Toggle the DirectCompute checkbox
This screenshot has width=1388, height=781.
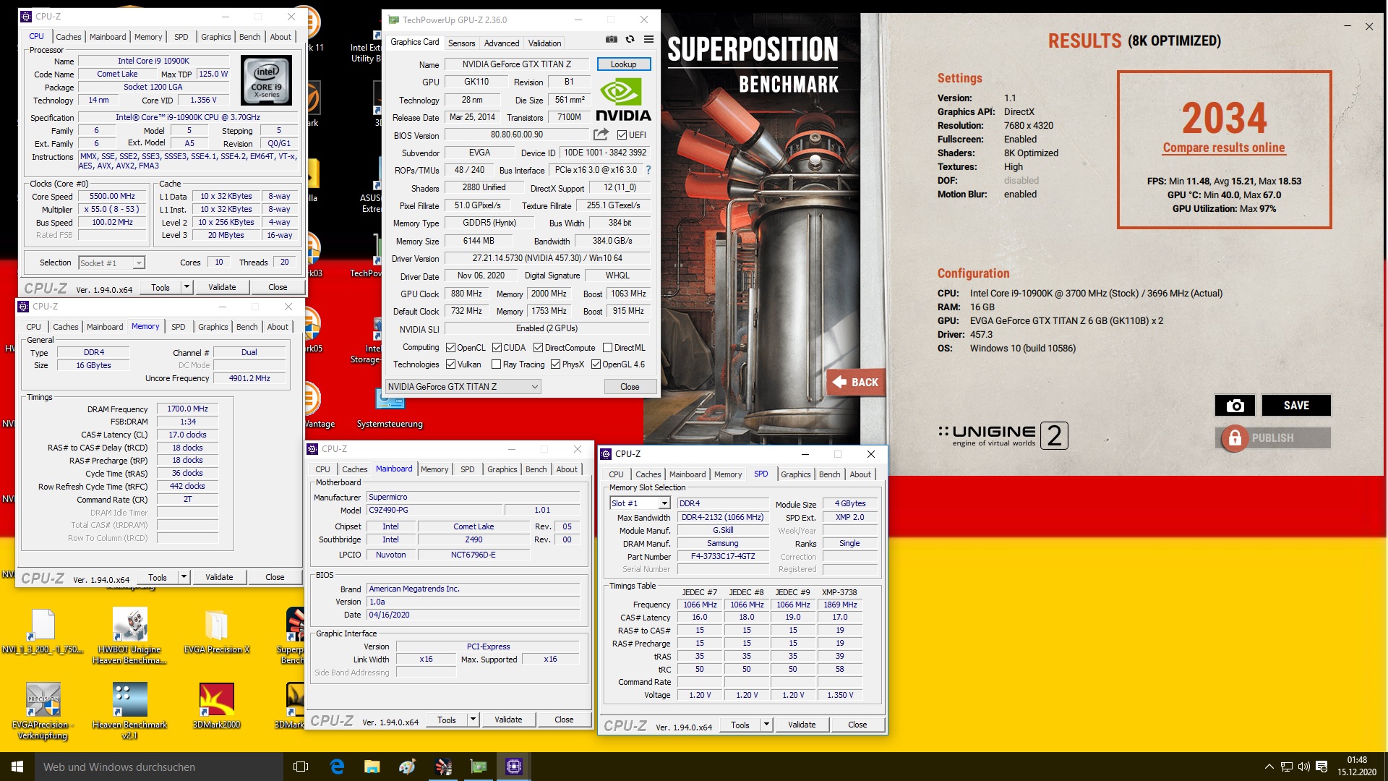(x=538, y=348)
